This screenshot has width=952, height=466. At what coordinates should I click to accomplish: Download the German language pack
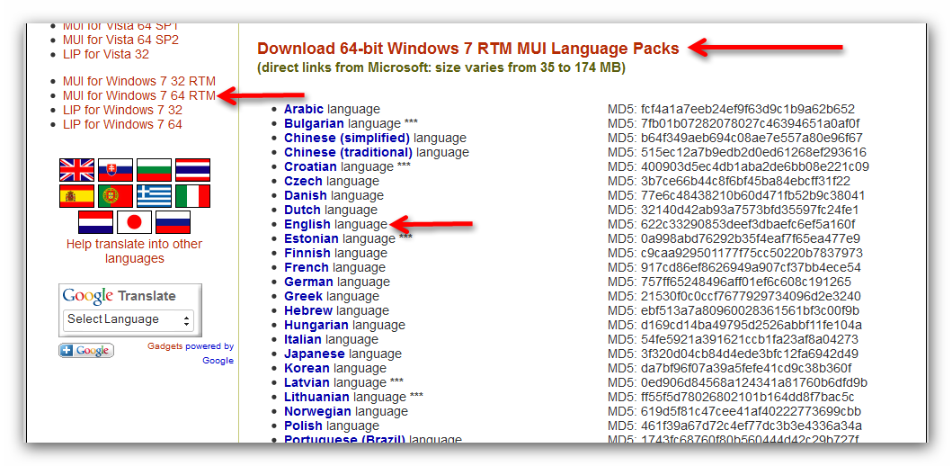click(x=308, y=282)
